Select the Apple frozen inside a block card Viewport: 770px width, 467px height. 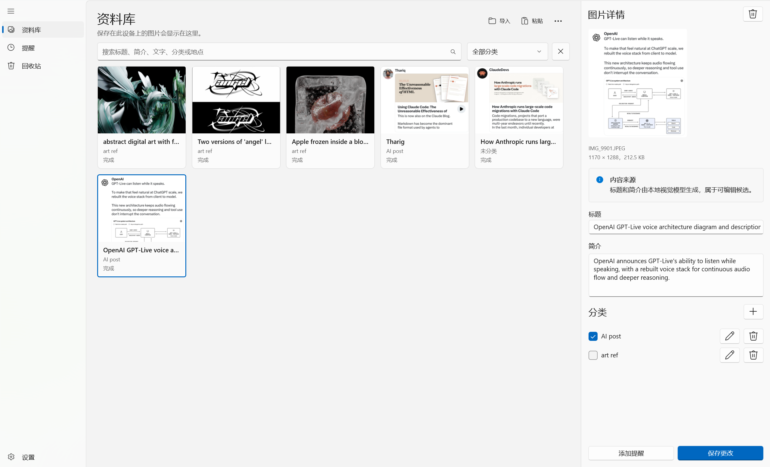pyautogui.click(x=330, y=117)
